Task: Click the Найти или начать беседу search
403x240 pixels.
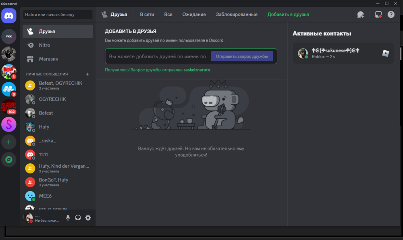Action: coord(58,15)
